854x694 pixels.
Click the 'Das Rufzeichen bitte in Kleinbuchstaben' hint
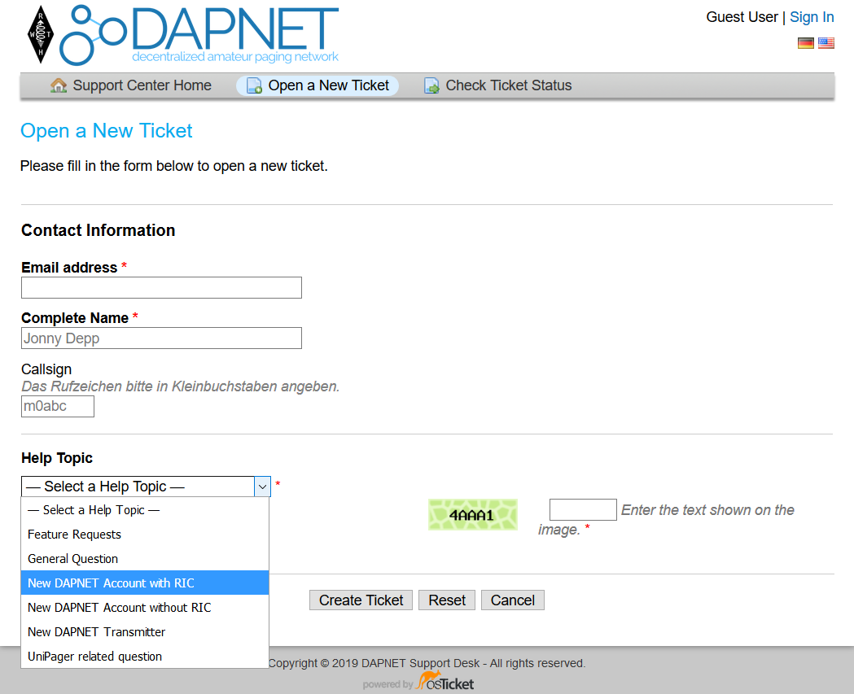click(x=180, y=386)
